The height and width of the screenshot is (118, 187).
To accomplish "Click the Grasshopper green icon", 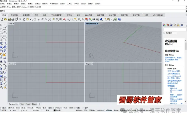I will [116, 19].
